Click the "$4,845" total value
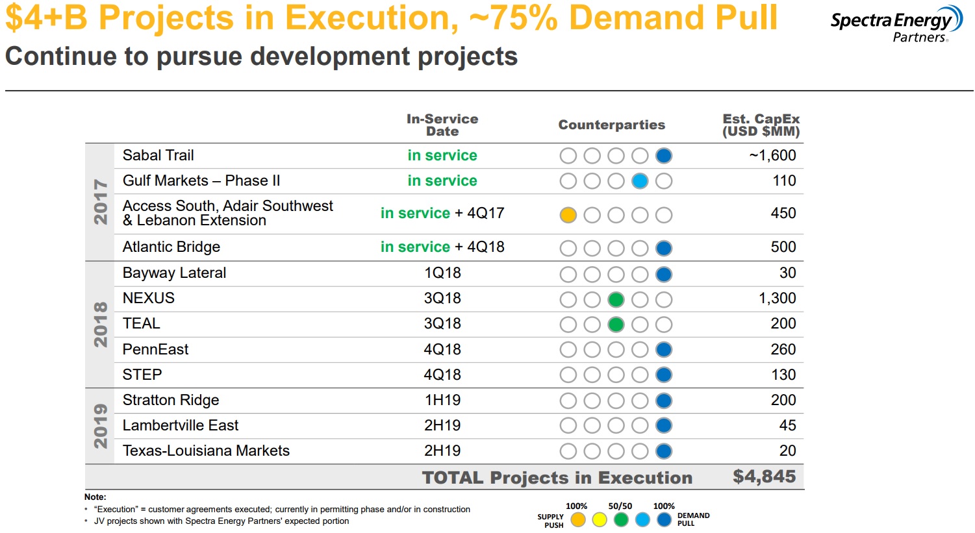This screenshot has width=975, height=533. click(x=765, y=477)
